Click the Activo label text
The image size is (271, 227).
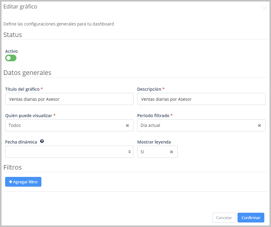tap(12, 51)
